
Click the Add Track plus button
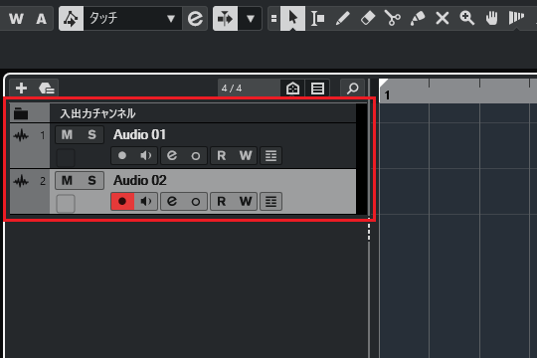click(21, 89)
